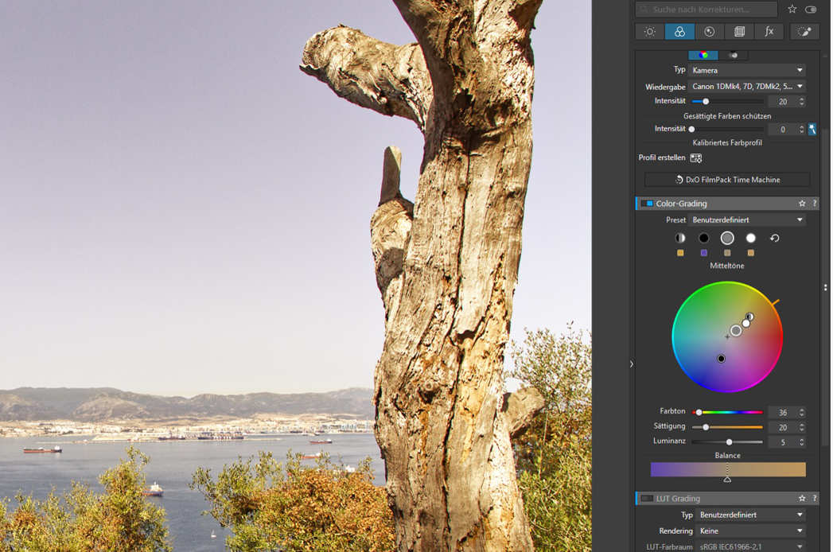Click the Suche nach Korrekturen search field
The height and width of the screenshot is (552, 833).
point(706,9)
